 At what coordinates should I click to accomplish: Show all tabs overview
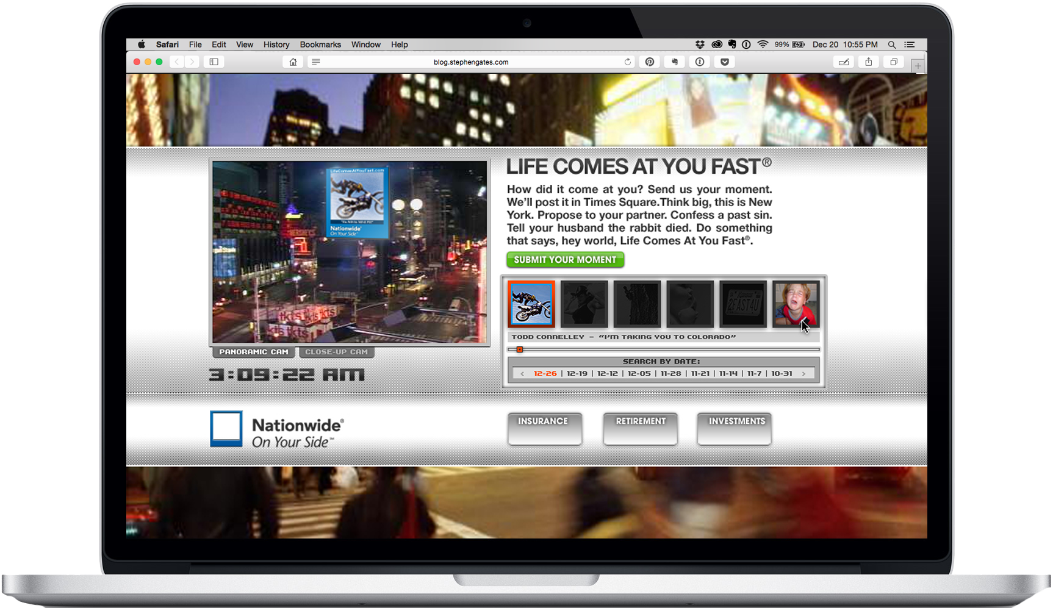tap(894, 62)
